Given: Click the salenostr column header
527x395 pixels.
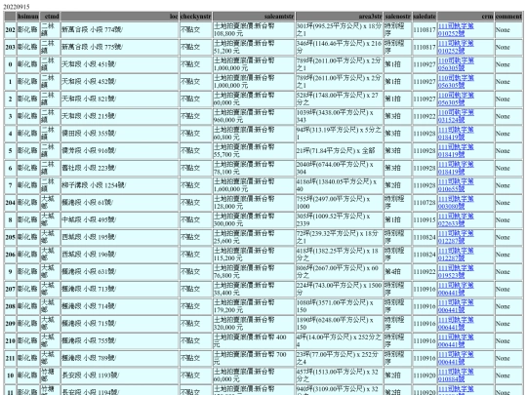Looking at the screenshot, I should click(x=397, y=17).
